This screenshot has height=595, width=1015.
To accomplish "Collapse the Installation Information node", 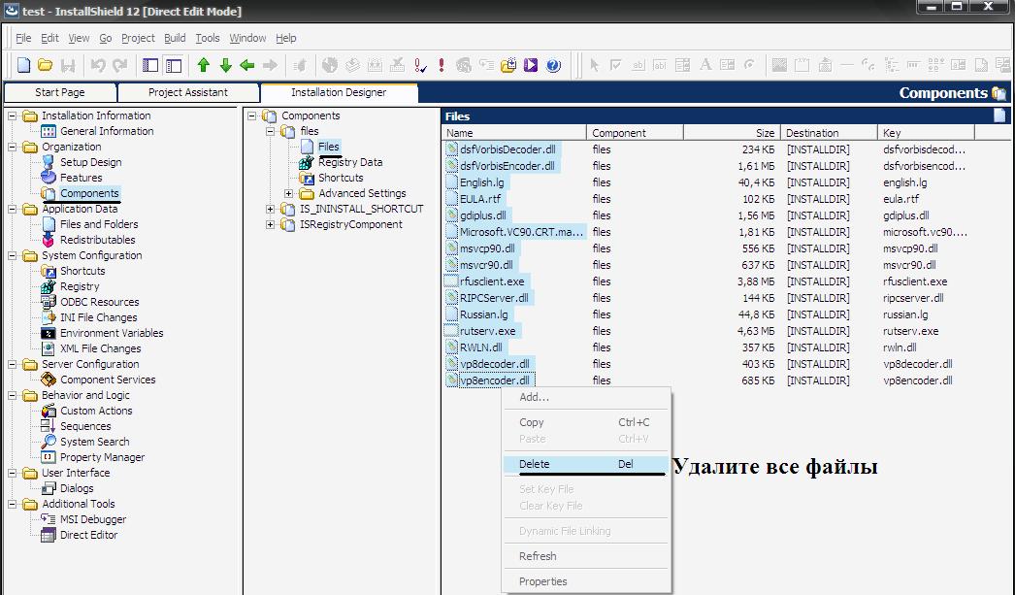I will 13,116.
